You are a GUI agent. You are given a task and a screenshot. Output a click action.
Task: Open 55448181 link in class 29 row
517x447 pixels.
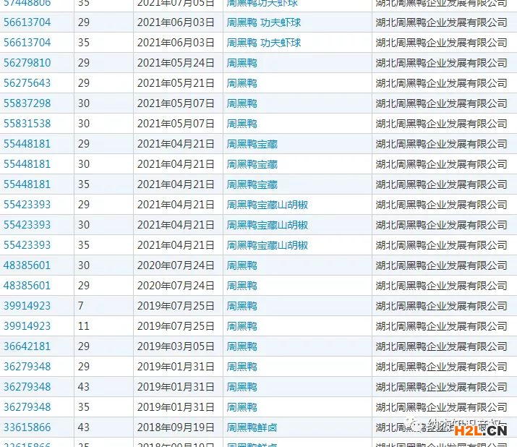pos(27,144)
